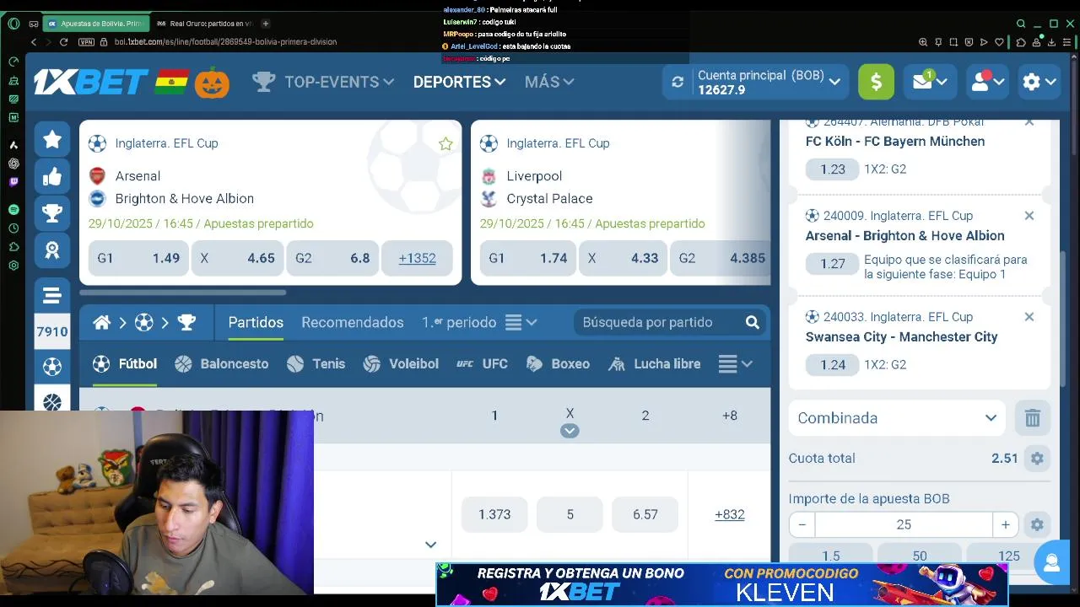Open browser extensions puzzle icon
The width and height of the screenshot is (1080, 607).
pos(1021,42)
